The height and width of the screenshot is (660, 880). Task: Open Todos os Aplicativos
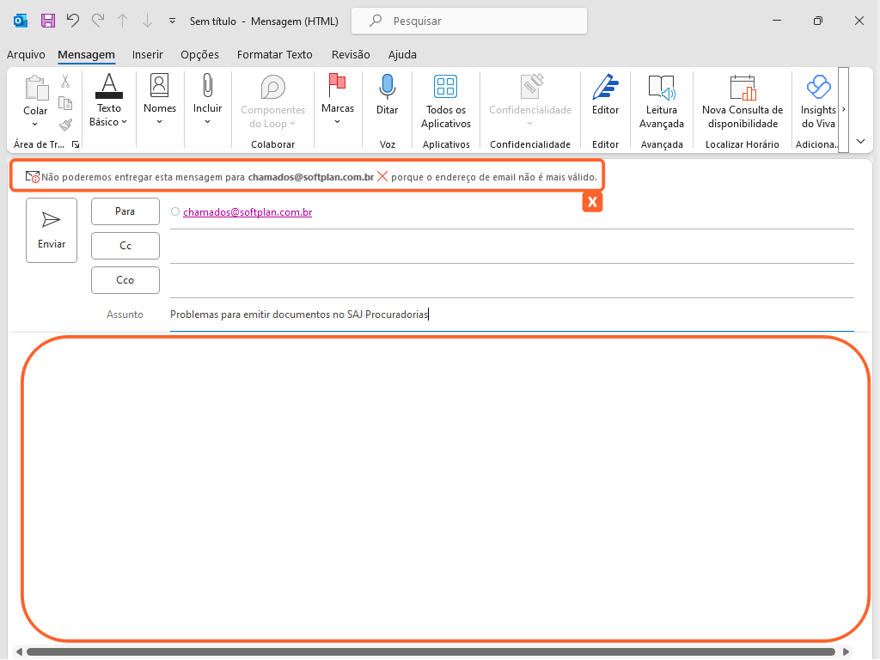[446, 102]
